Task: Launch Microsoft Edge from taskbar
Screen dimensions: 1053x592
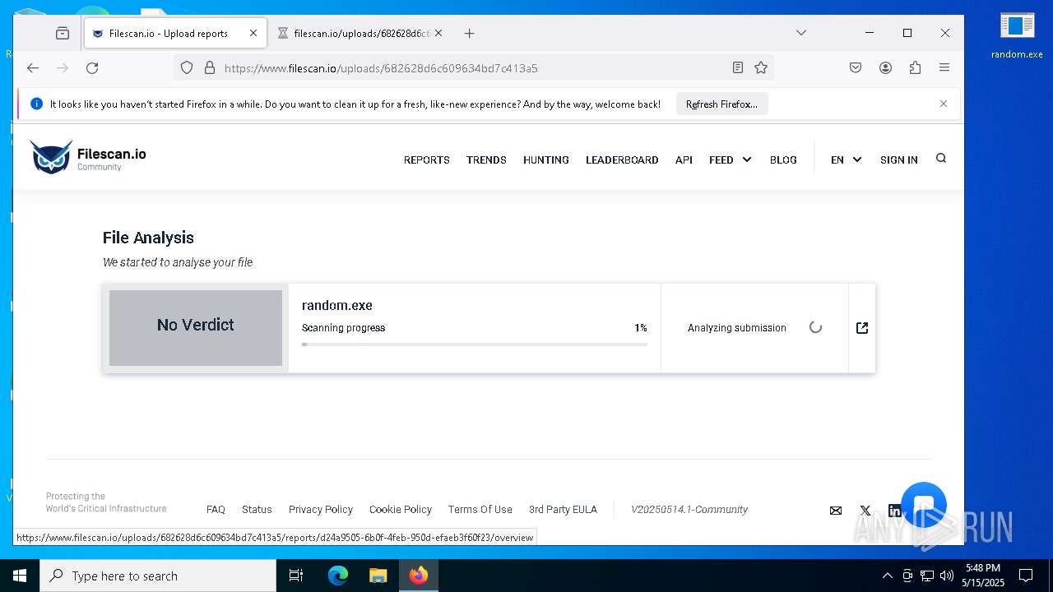Action: (338, 576)
